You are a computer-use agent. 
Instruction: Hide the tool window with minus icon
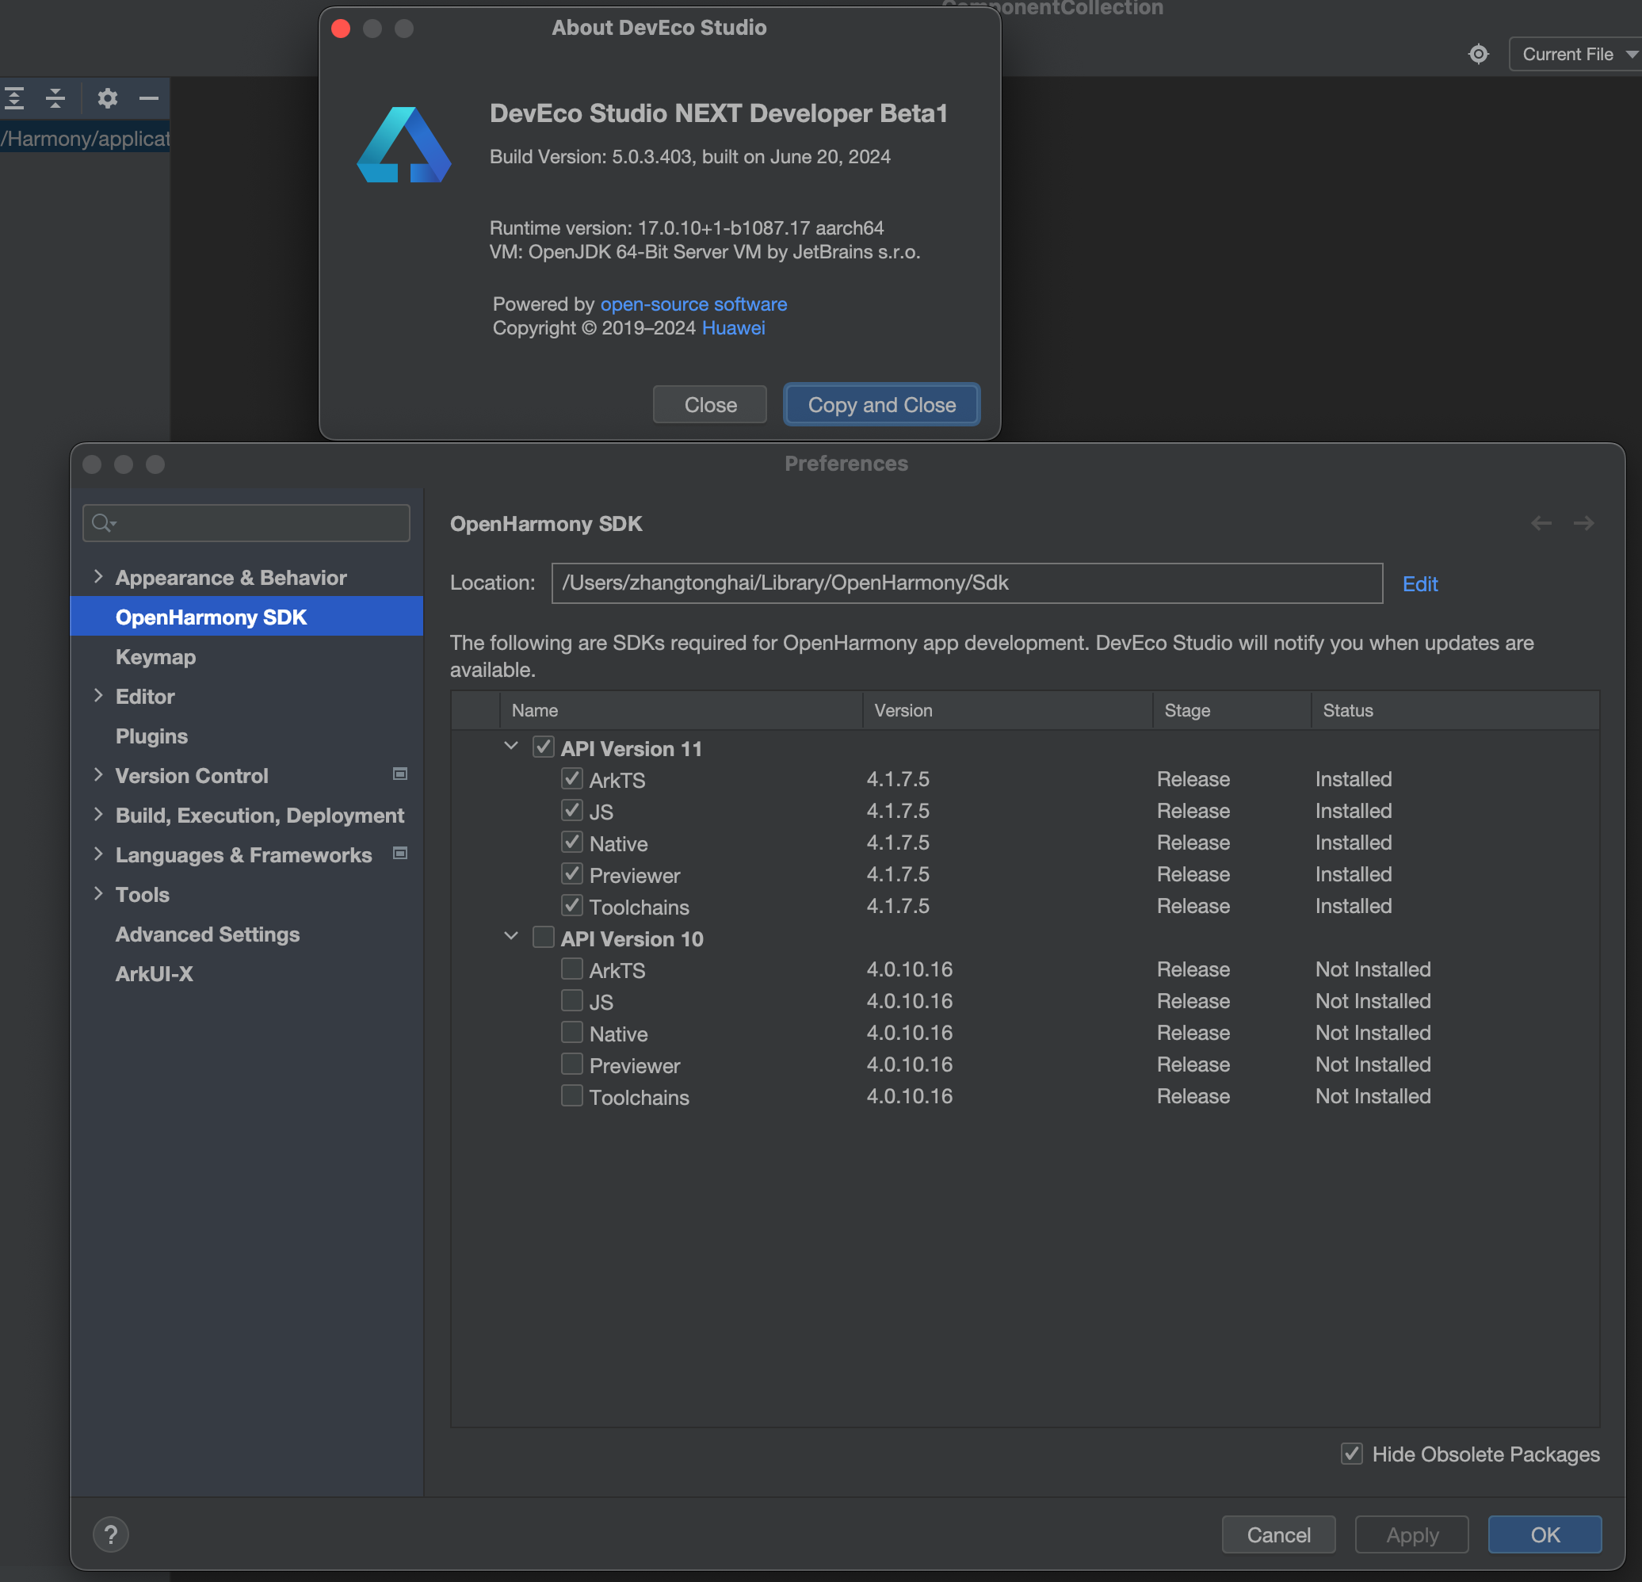pos(149,98)
